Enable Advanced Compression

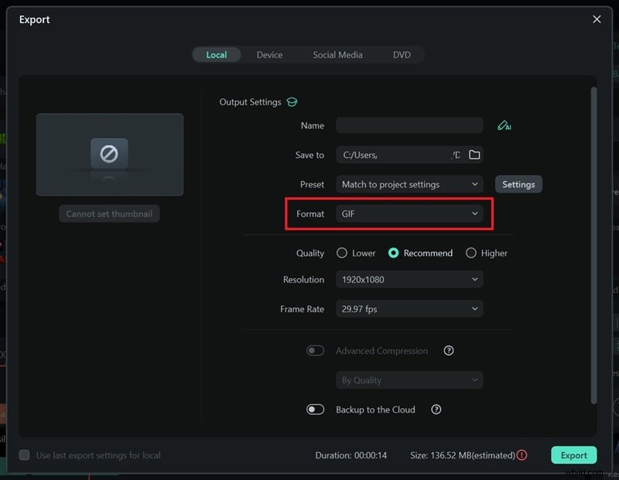pos(316,351)
